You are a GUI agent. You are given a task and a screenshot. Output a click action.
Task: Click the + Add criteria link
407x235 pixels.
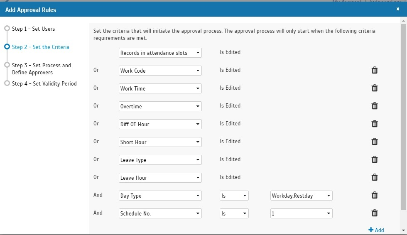[x=376, y=230]
